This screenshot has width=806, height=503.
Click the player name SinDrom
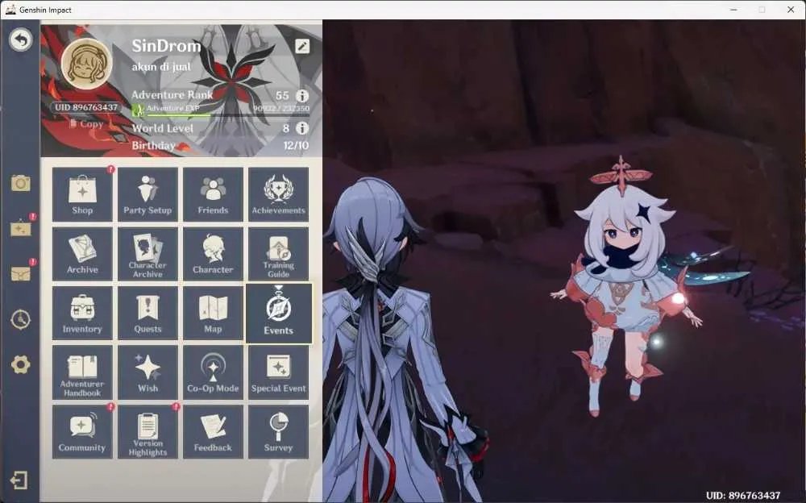tap(166, 46)
